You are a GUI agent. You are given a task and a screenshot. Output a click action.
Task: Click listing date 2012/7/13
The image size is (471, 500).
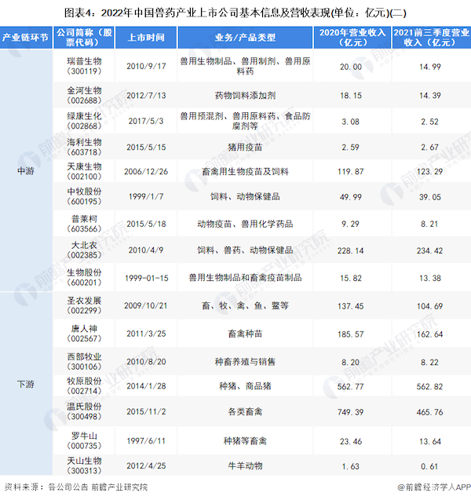coord(146,96)
